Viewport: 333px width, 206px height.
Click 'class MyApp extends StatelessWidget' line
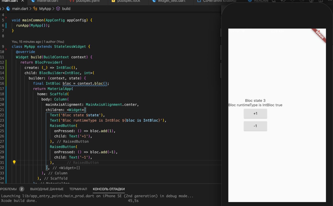pyautogui.click(x=51, y=46)
